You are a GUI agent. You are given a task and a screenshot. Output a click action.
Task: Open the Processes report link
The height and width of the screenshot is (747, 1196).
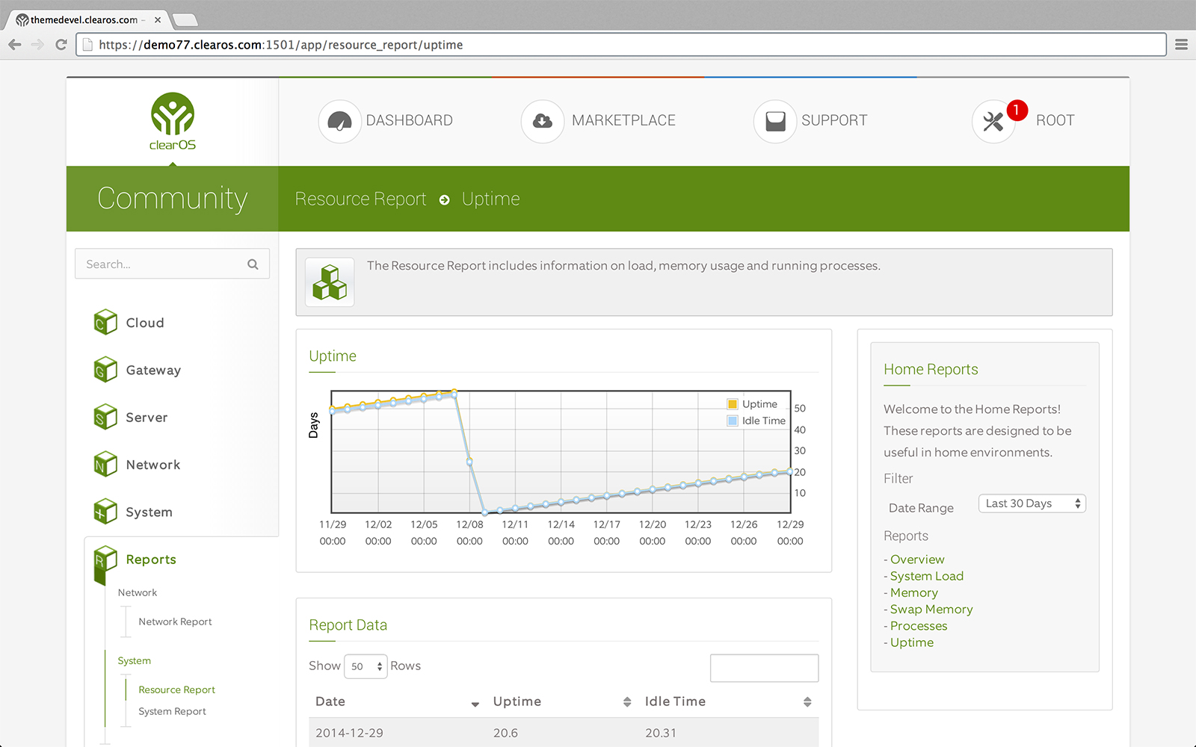[919, 626]
